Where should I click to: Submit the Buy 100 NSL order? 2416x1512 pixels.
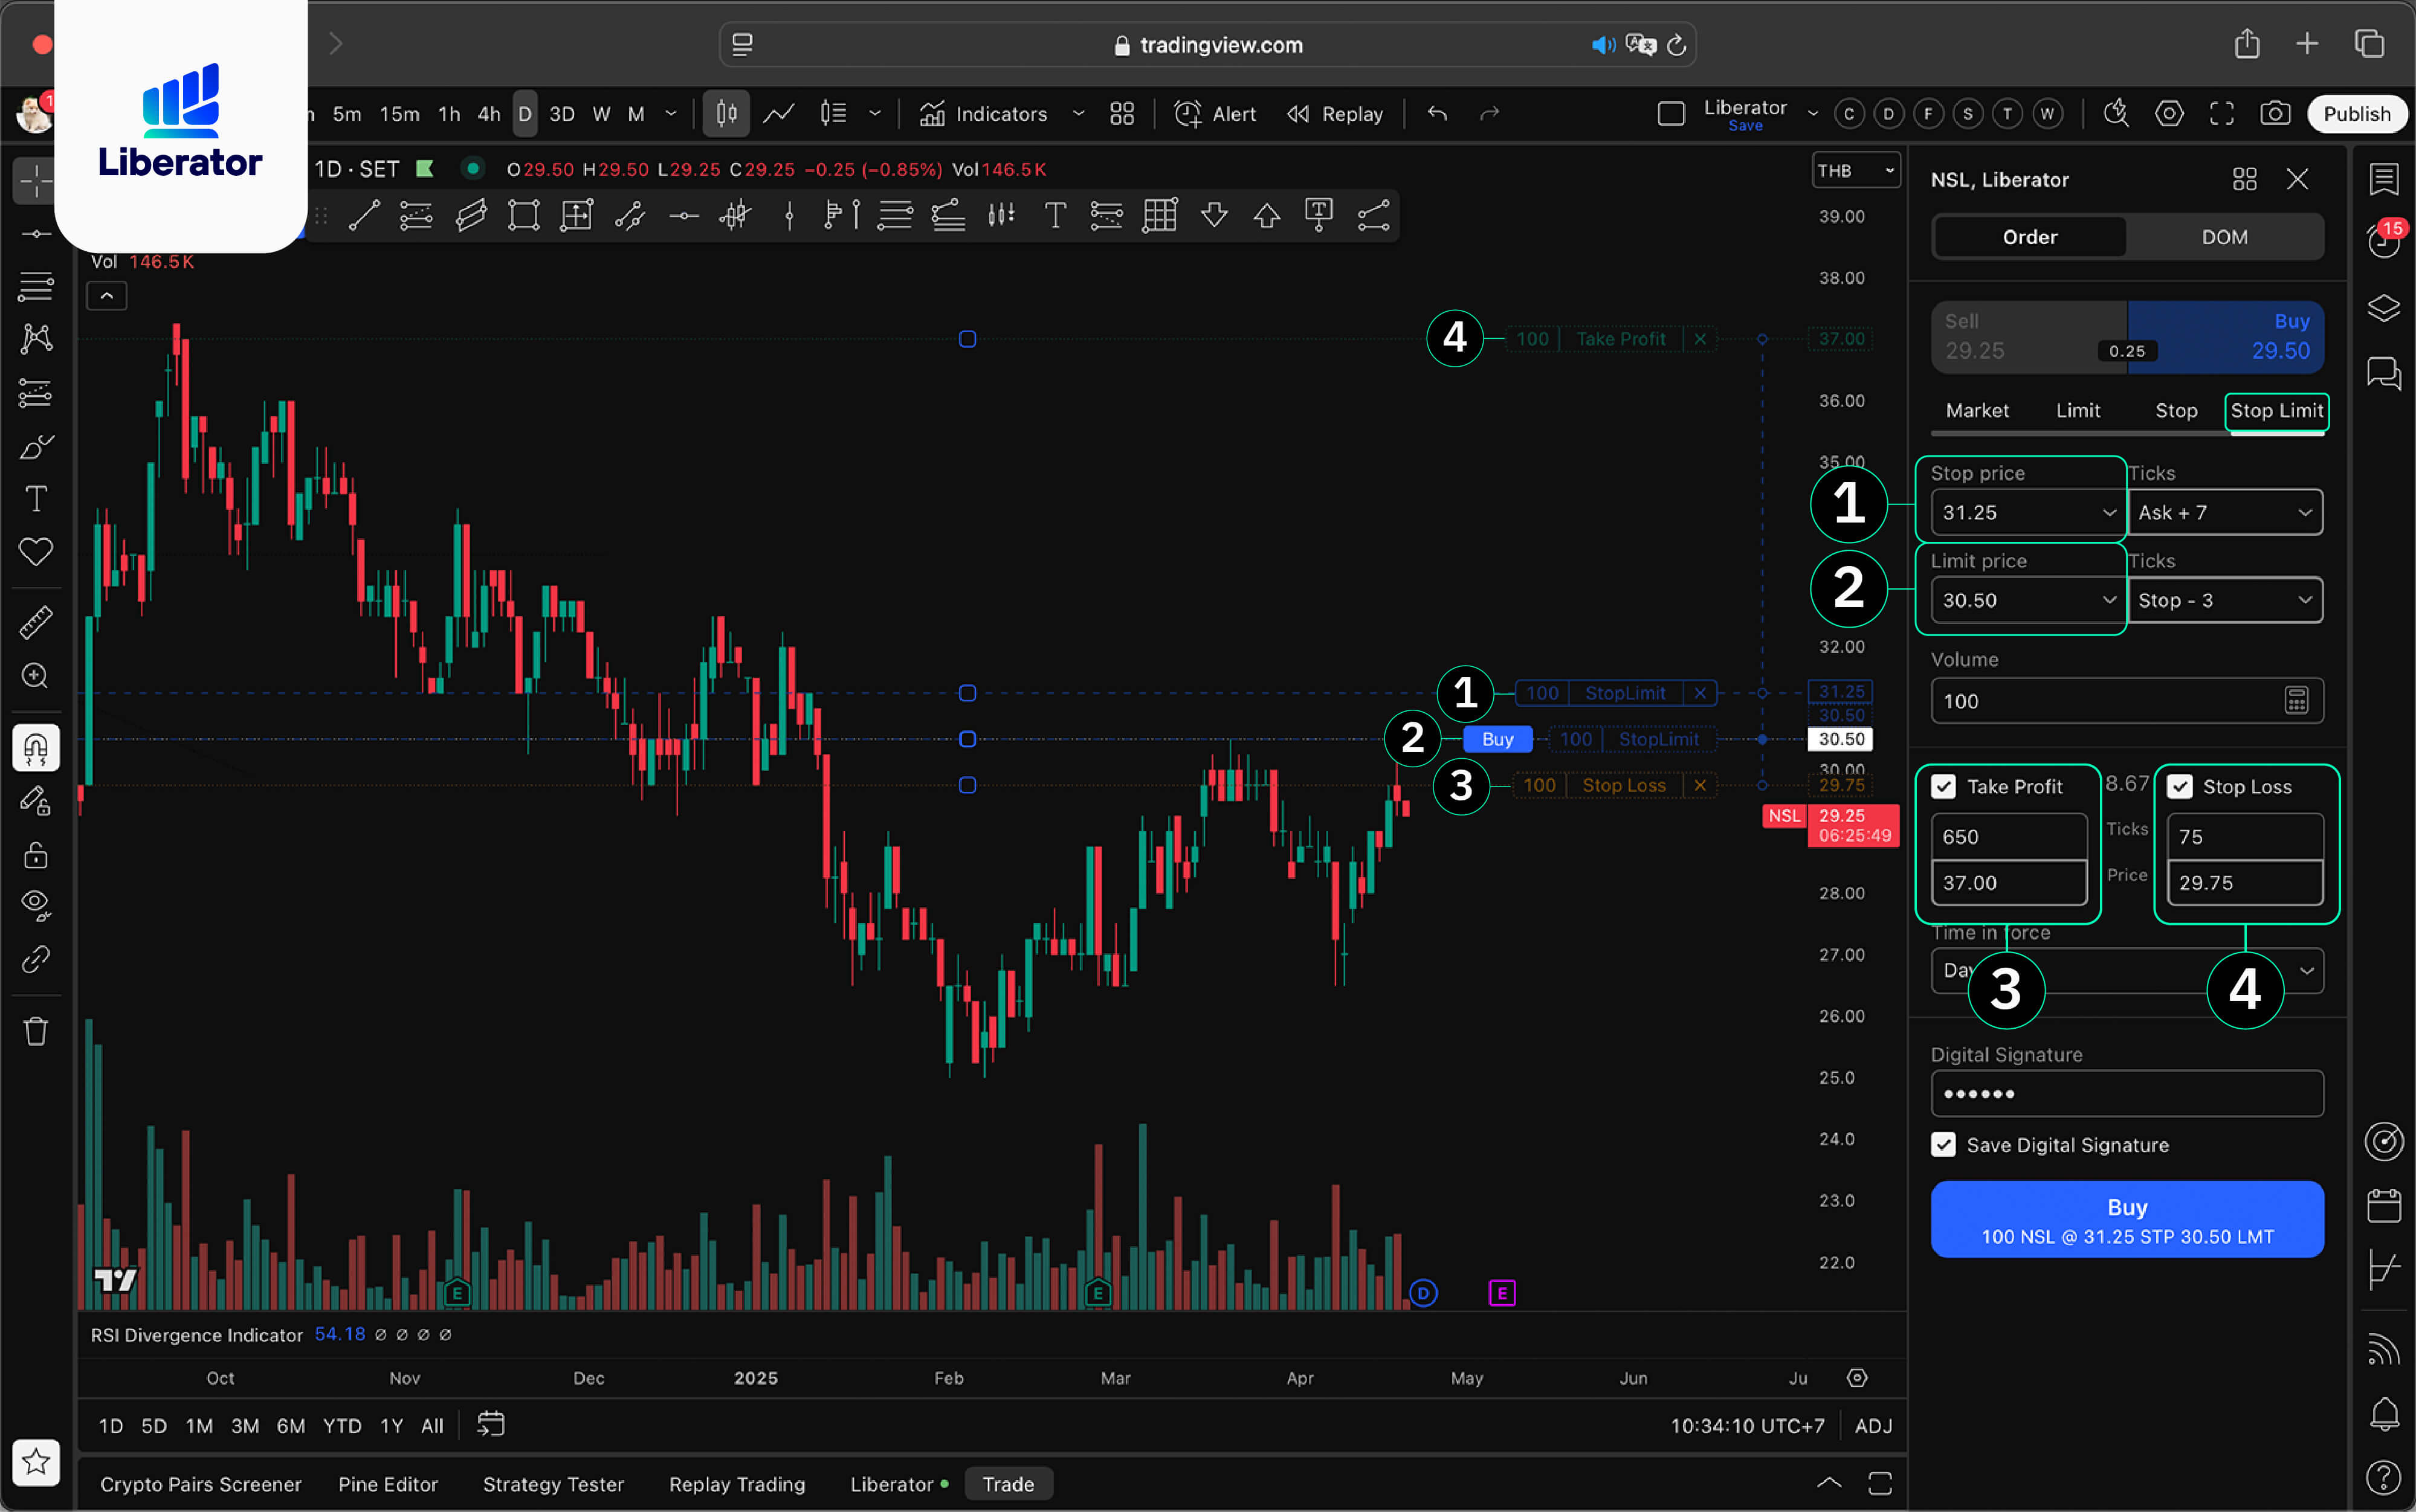[2127, 1220]
